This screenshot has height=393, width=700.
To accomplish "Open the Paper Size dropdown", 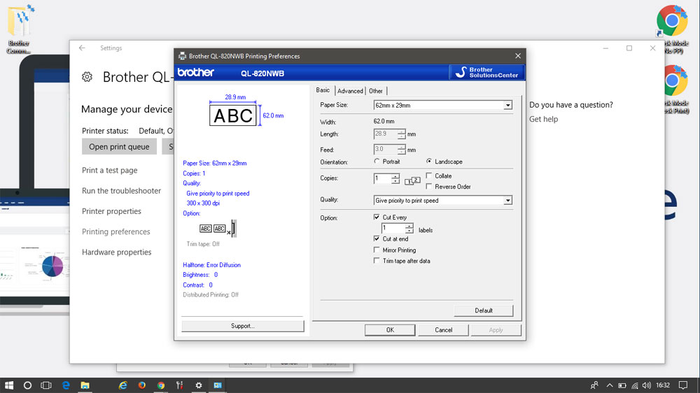I will tap(507, 106).
